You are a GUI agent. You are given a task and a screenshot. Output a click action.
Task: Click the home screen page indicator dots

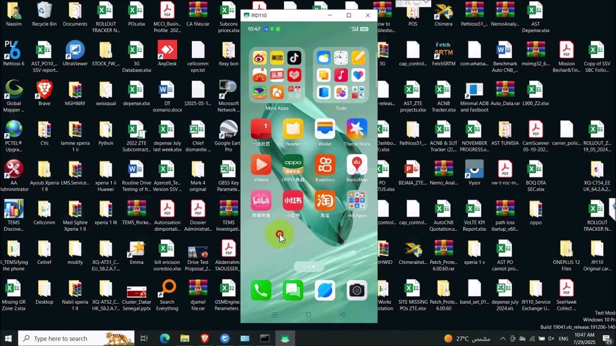point(308,266)
